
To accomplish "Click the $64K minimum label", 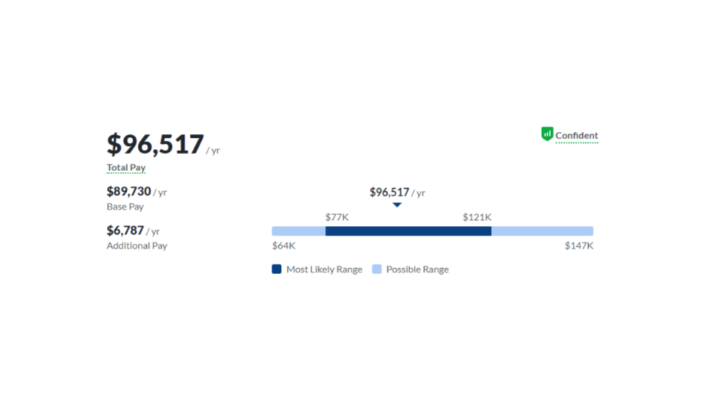I will (284, 246).
